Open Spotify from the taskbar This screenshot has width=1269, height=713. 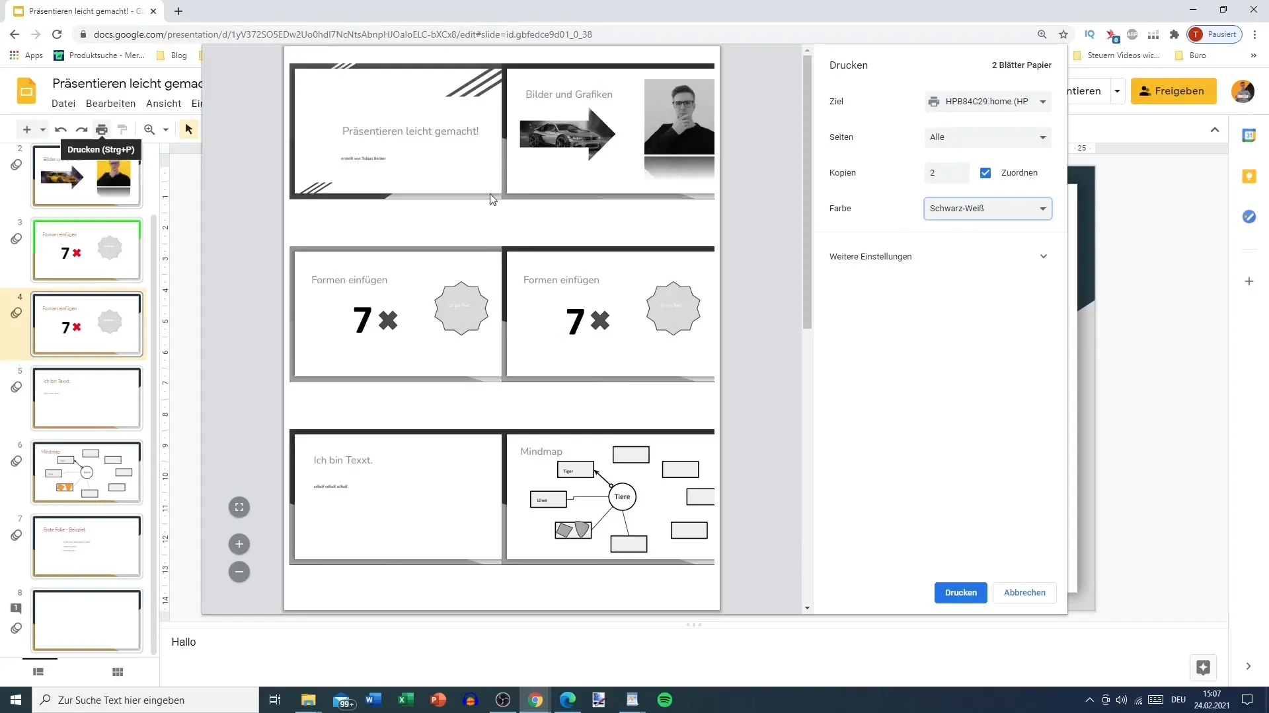[x=665, y=700]
